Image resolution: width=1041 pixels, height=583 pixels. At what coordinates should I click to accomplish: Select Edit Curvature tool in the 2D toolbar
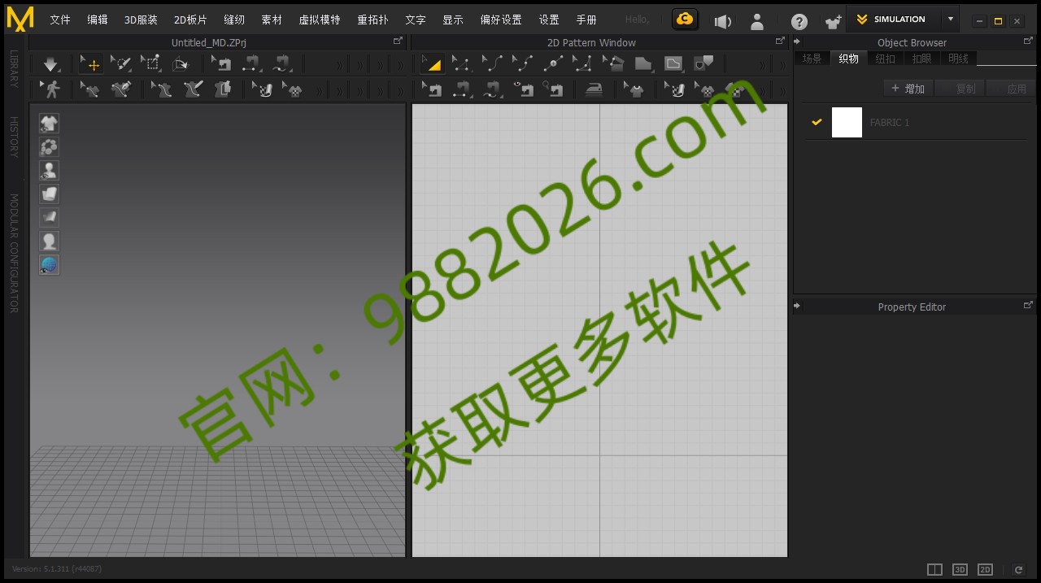(492, 64)
